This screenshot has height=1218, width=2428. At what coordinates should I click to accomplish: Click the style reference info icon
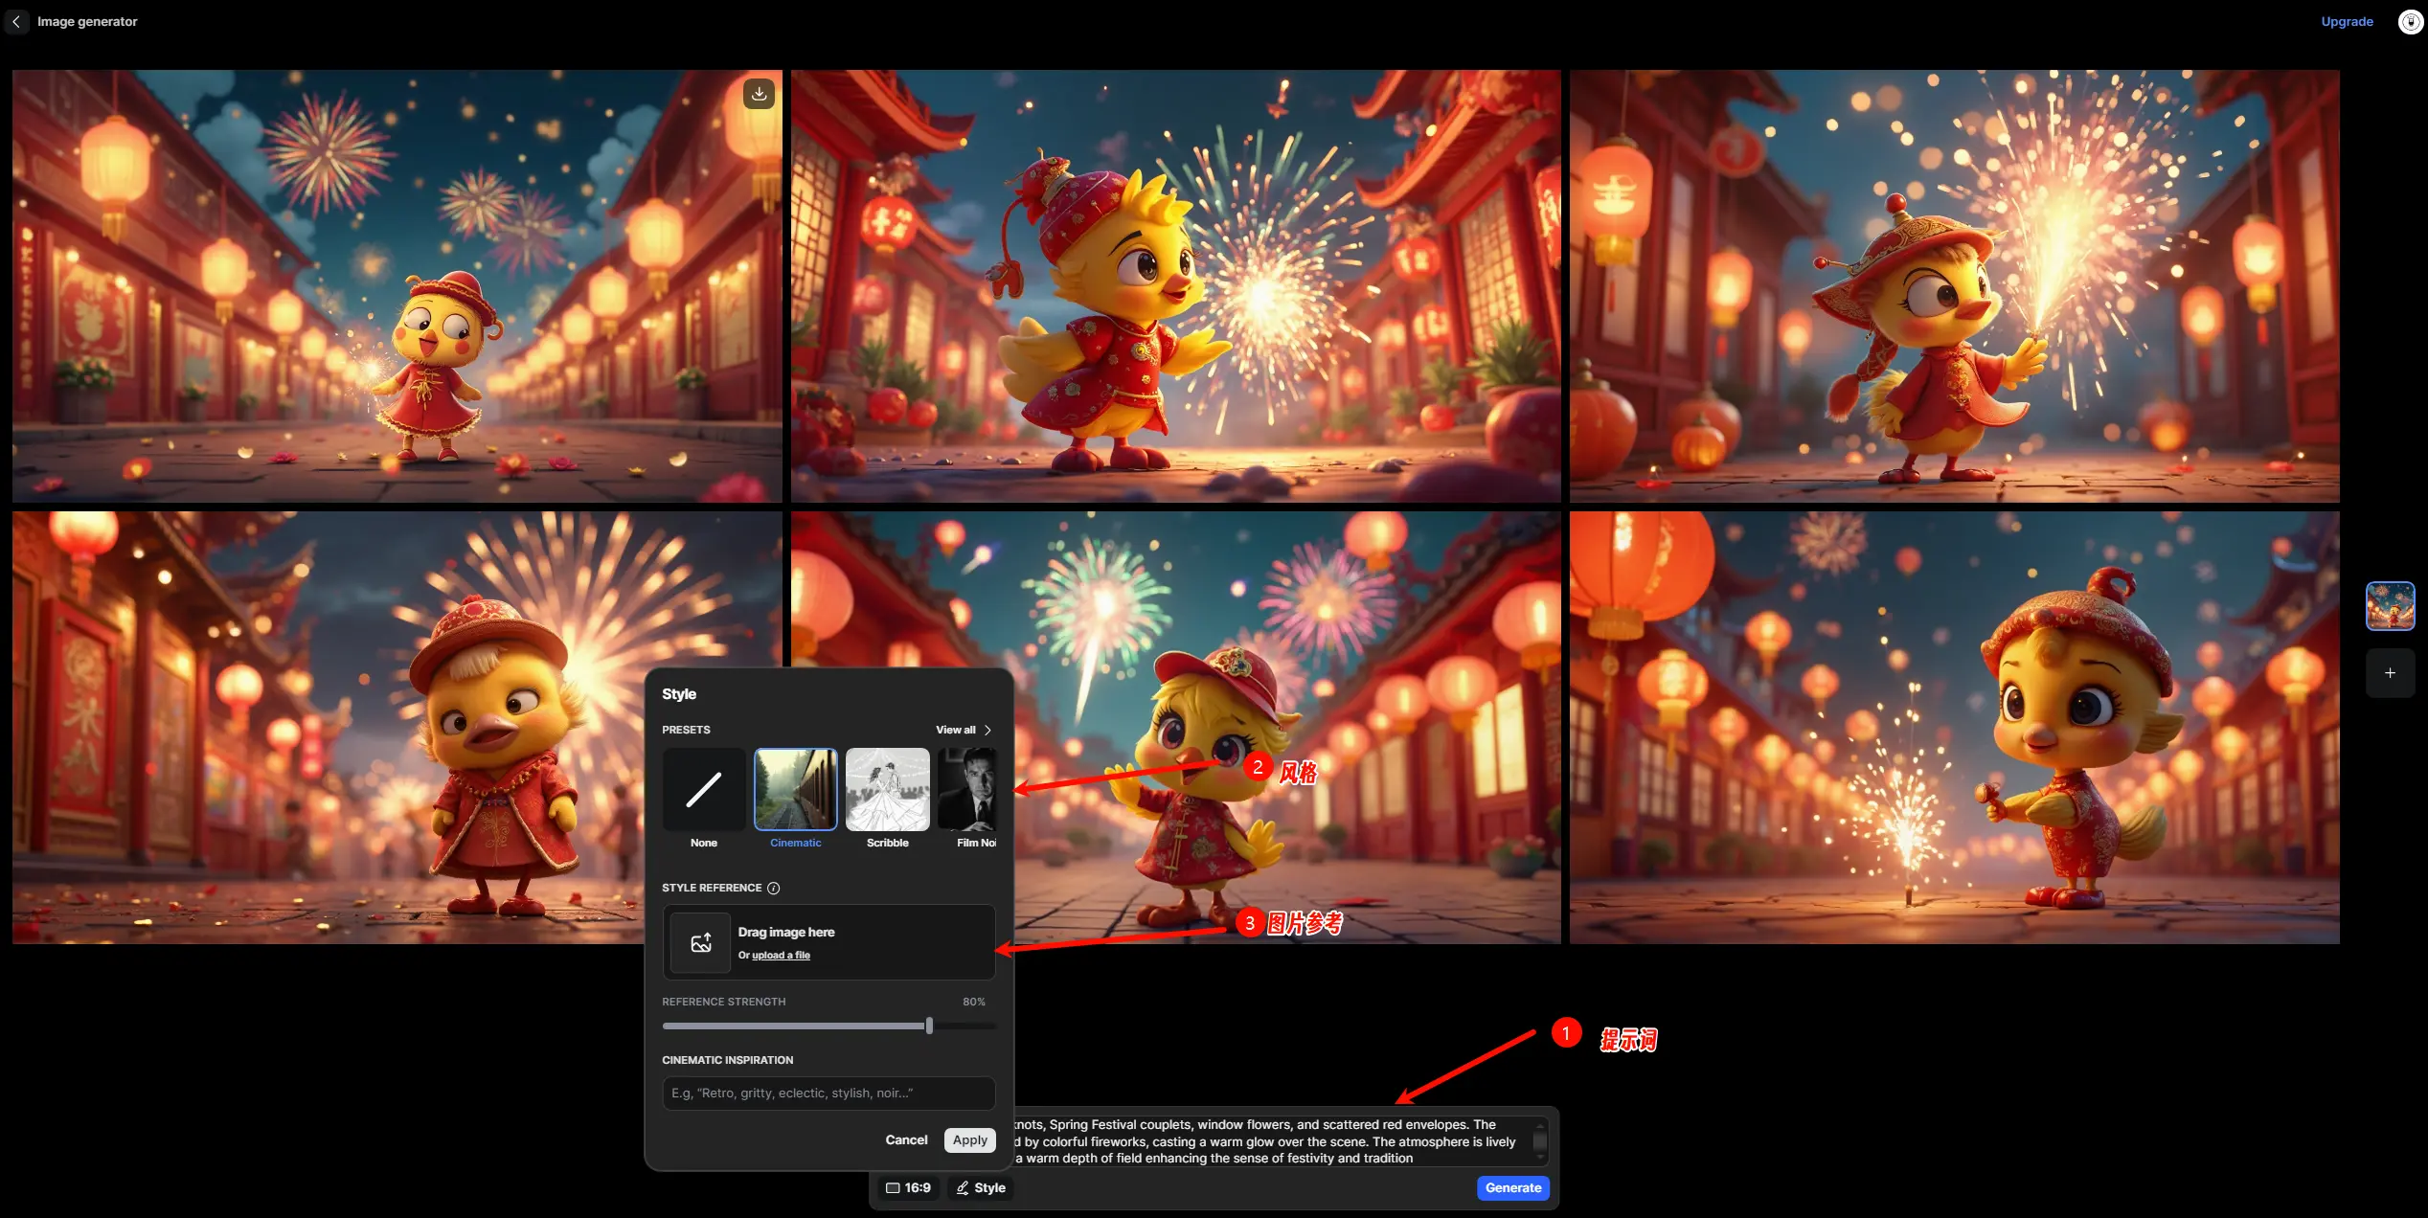pos(774,888)
